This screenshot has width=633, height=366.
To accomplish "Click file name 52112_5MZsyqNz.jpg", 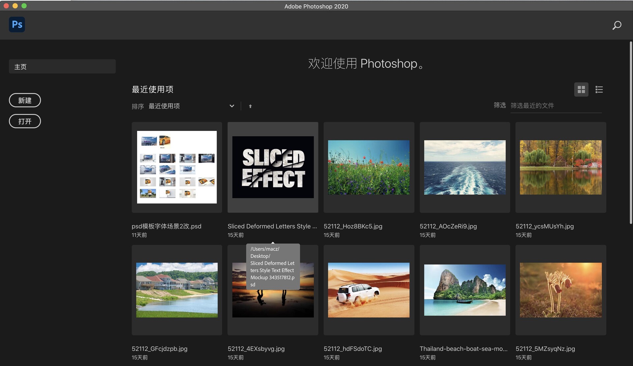I will coord(545,349).
